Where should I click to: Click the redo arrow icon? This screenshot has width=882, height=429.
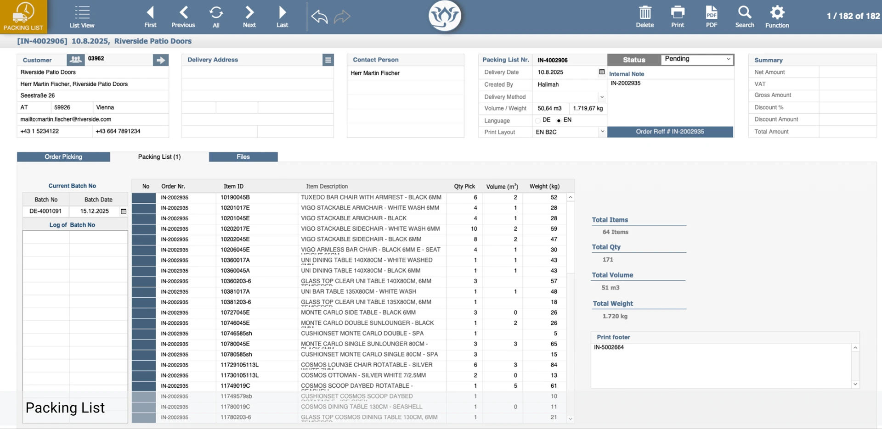coord(342,17)
